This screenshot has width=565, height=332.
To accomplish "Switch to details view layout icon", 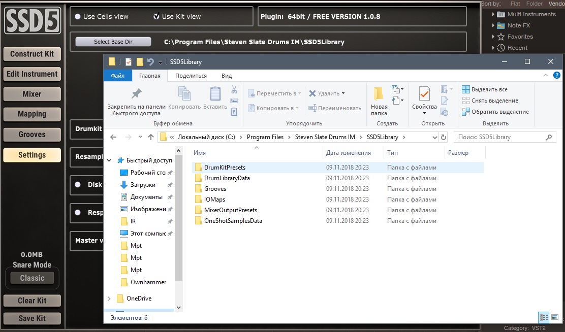I will point(543,318).
